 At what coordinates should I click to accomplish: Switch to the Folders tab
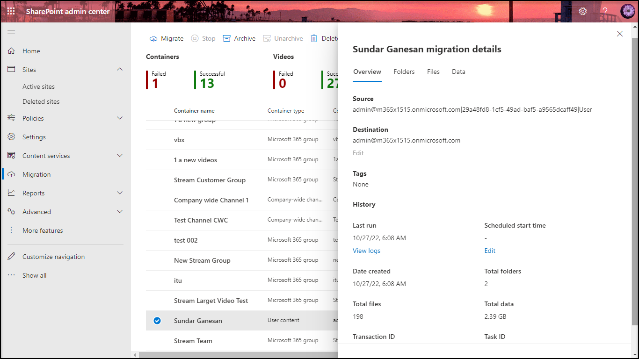(x=404, y=72)
